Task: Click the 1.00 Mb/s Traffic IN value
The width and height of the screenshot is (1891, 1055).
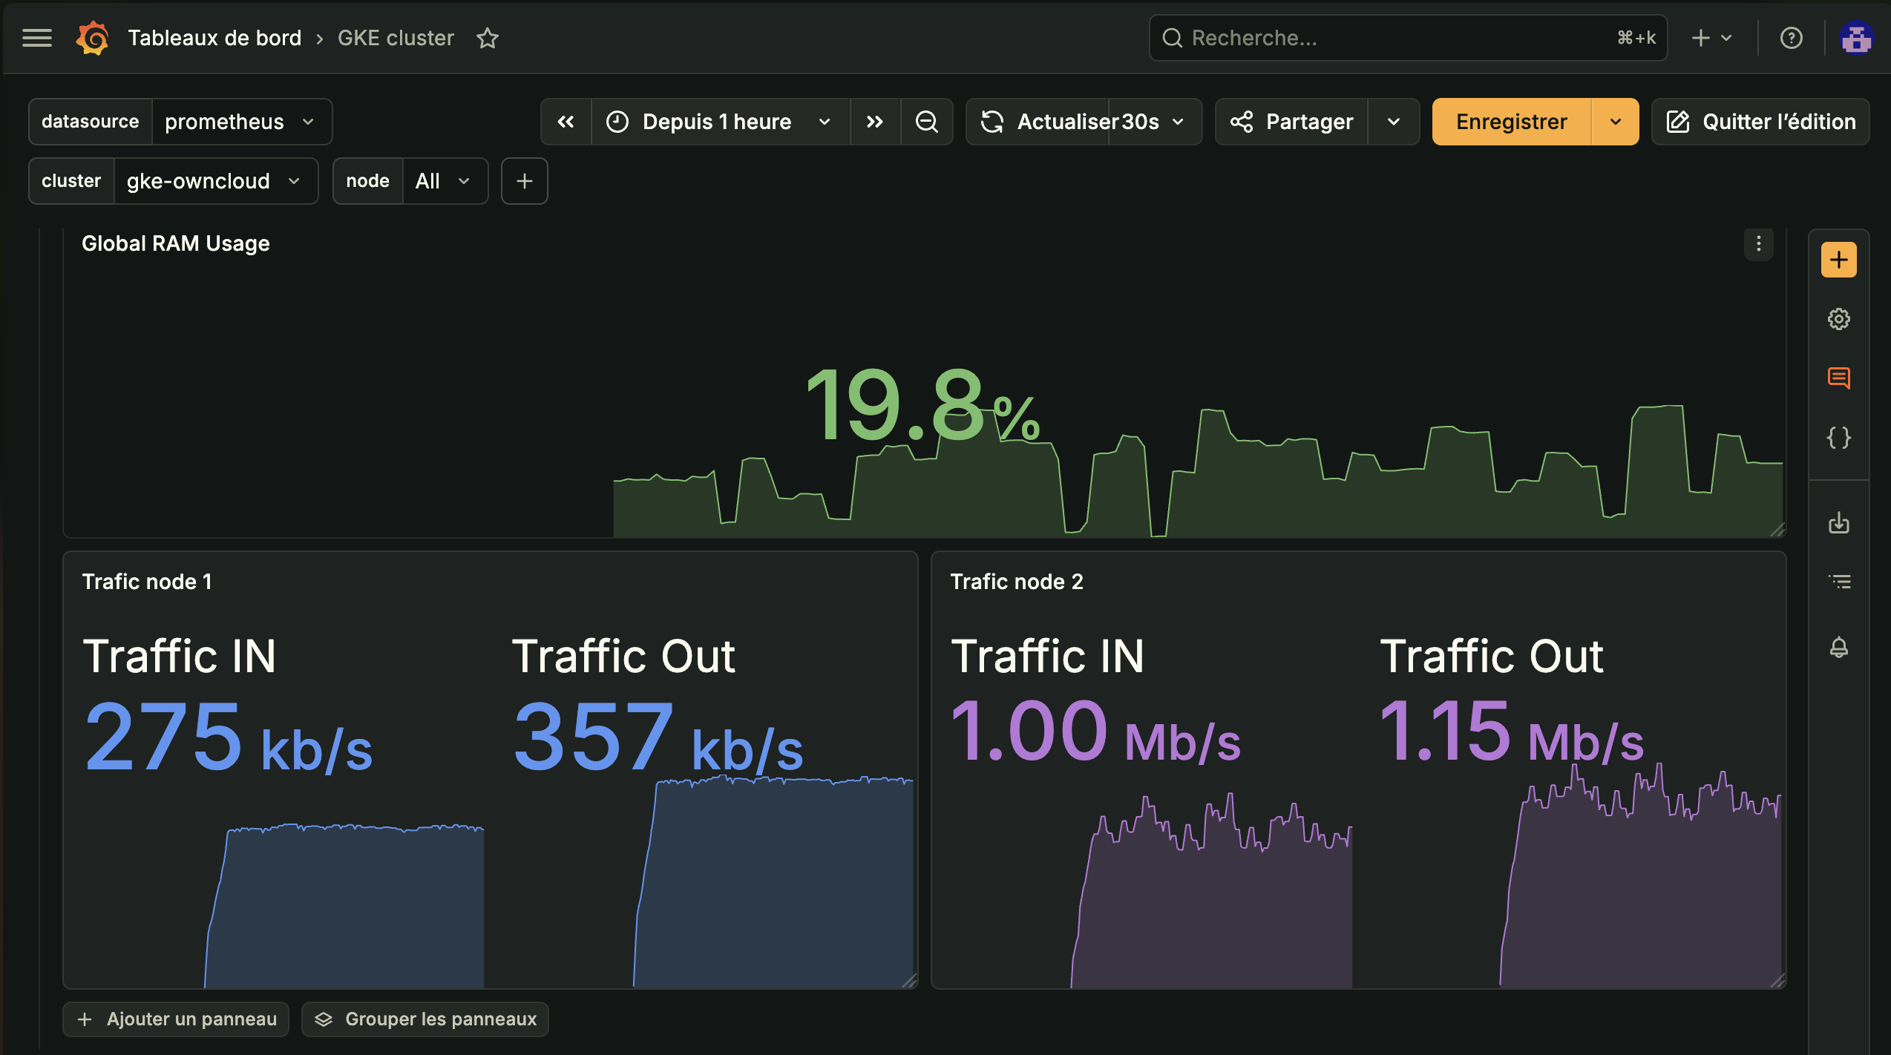Action: point(1096,731)
